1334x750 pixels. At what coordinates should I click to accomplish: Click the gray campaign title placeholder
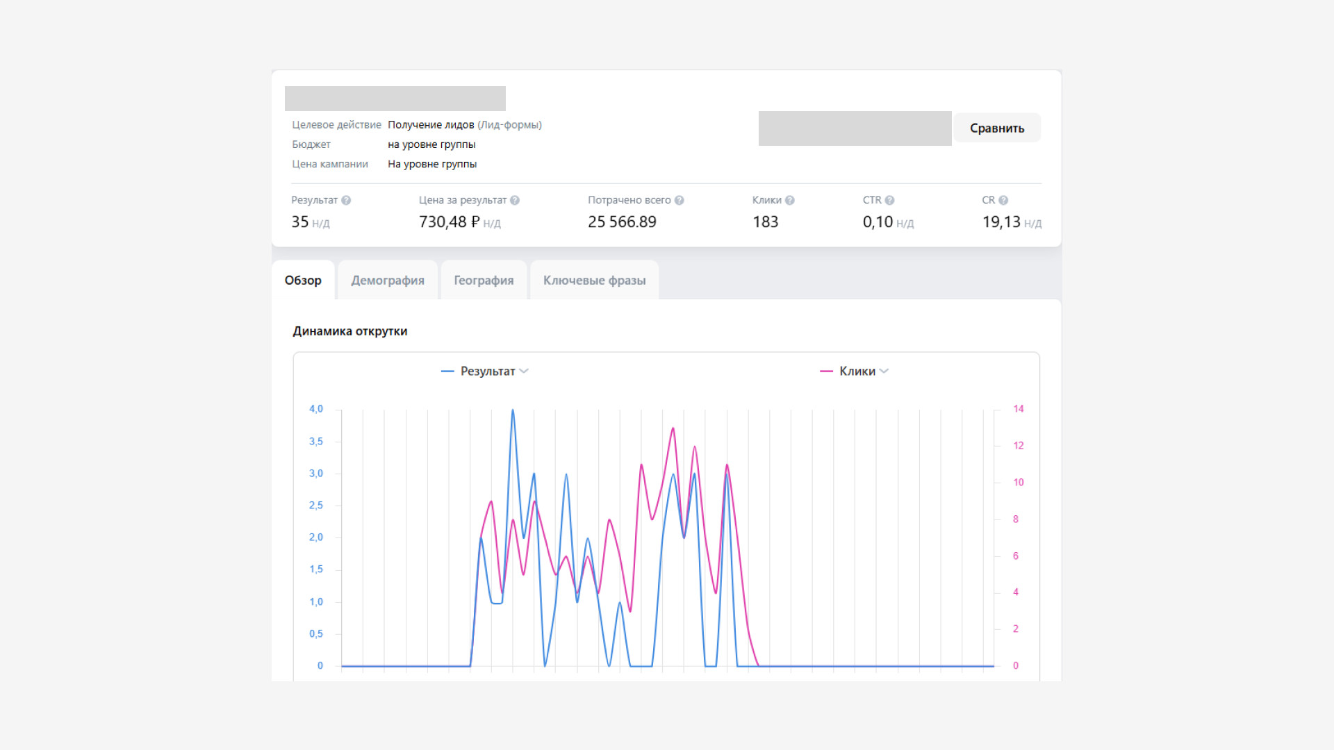click(x=395, y=99)
